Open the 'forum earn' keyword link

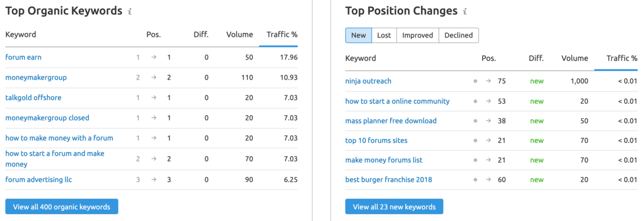24,57
